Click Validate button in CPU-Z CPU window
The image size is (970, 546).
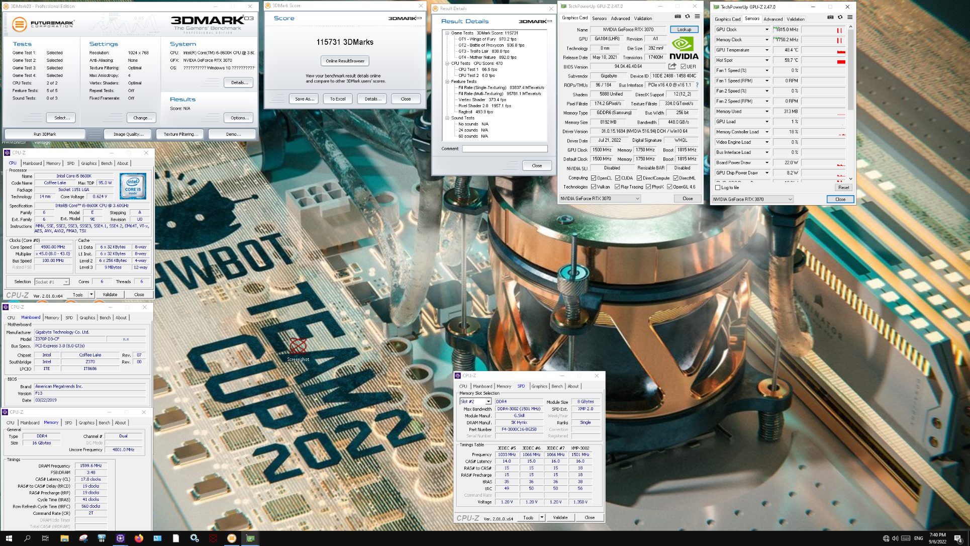coord(110,295)
